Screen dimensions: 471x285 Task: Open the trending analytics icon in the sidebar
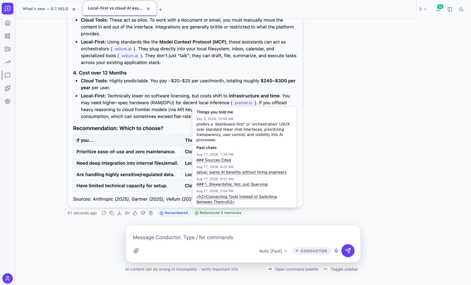(x=8, y=62)
